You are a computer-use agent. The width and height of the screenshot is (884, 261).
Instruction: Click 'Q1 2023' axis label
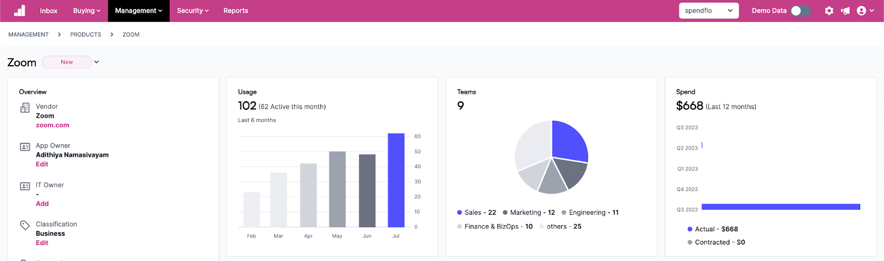pyautogui.click(x=687, y=169)
